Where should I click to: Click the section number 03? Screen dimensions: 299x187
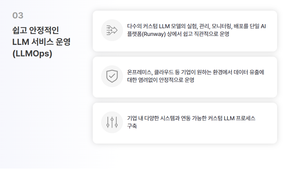point(18,16)
